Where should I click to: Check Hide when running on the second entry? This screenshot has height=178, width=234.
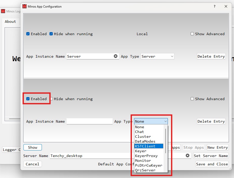[x=51, y=99]
